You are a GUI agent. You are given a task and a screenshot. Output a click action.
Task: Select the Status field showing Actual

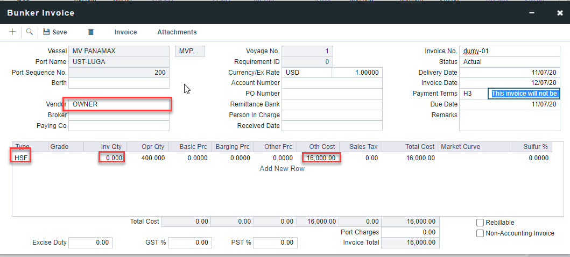click(x=509, y=62)
